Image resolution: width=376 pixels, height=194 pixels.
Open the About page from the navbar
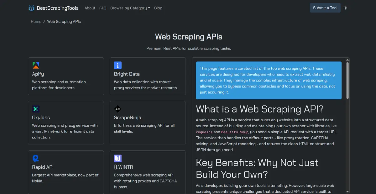pyautogui.click(x=90, y=8)
